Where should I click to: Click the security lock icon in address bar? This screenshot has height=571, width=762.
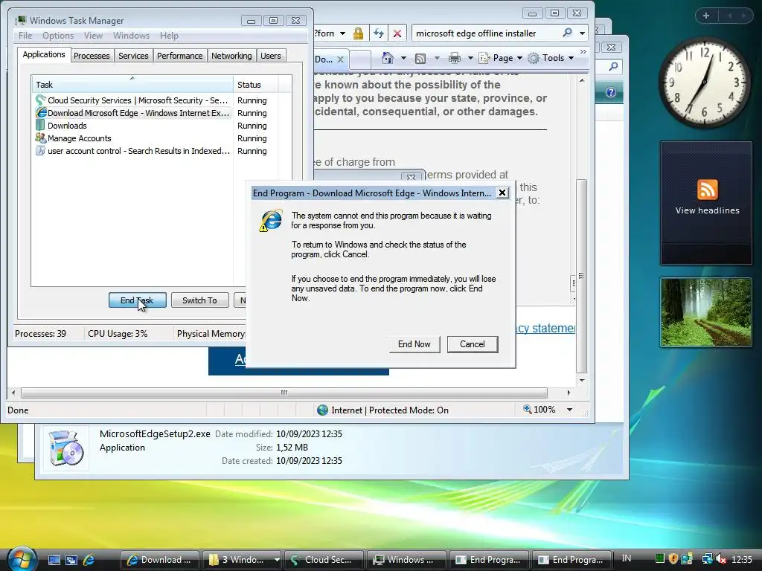(x=358, y=33)
